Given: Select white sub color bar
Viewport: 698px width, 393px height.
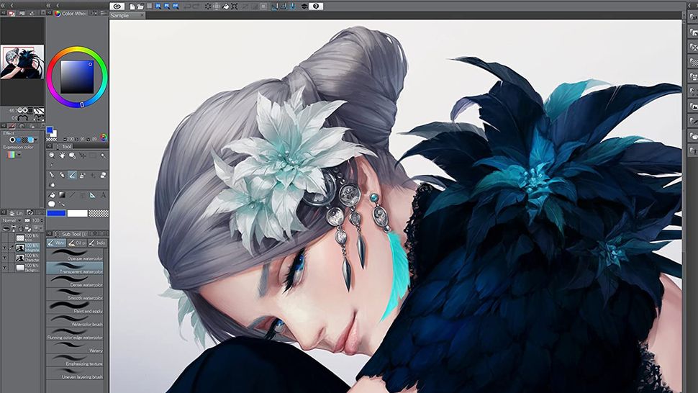Looking at the screenshot, I should [x=78, y=213].
